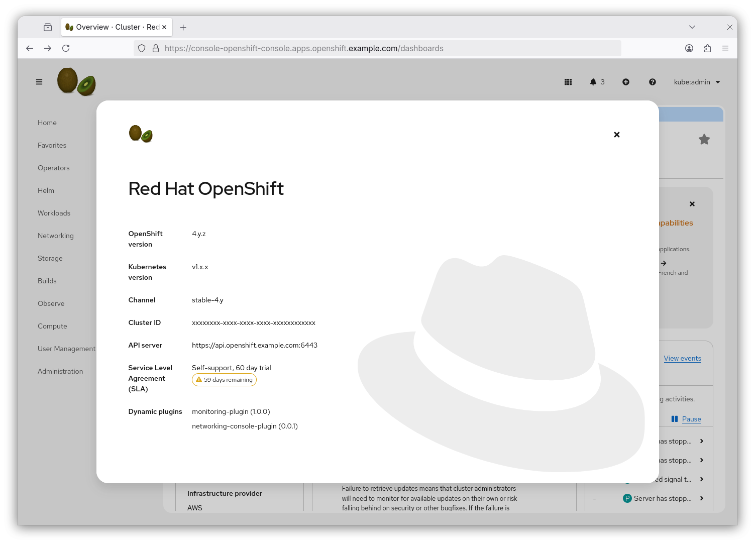The height and width of the screenshot is (544, 755).
Task: Click the favorite star icon
Action: (704, 140)
